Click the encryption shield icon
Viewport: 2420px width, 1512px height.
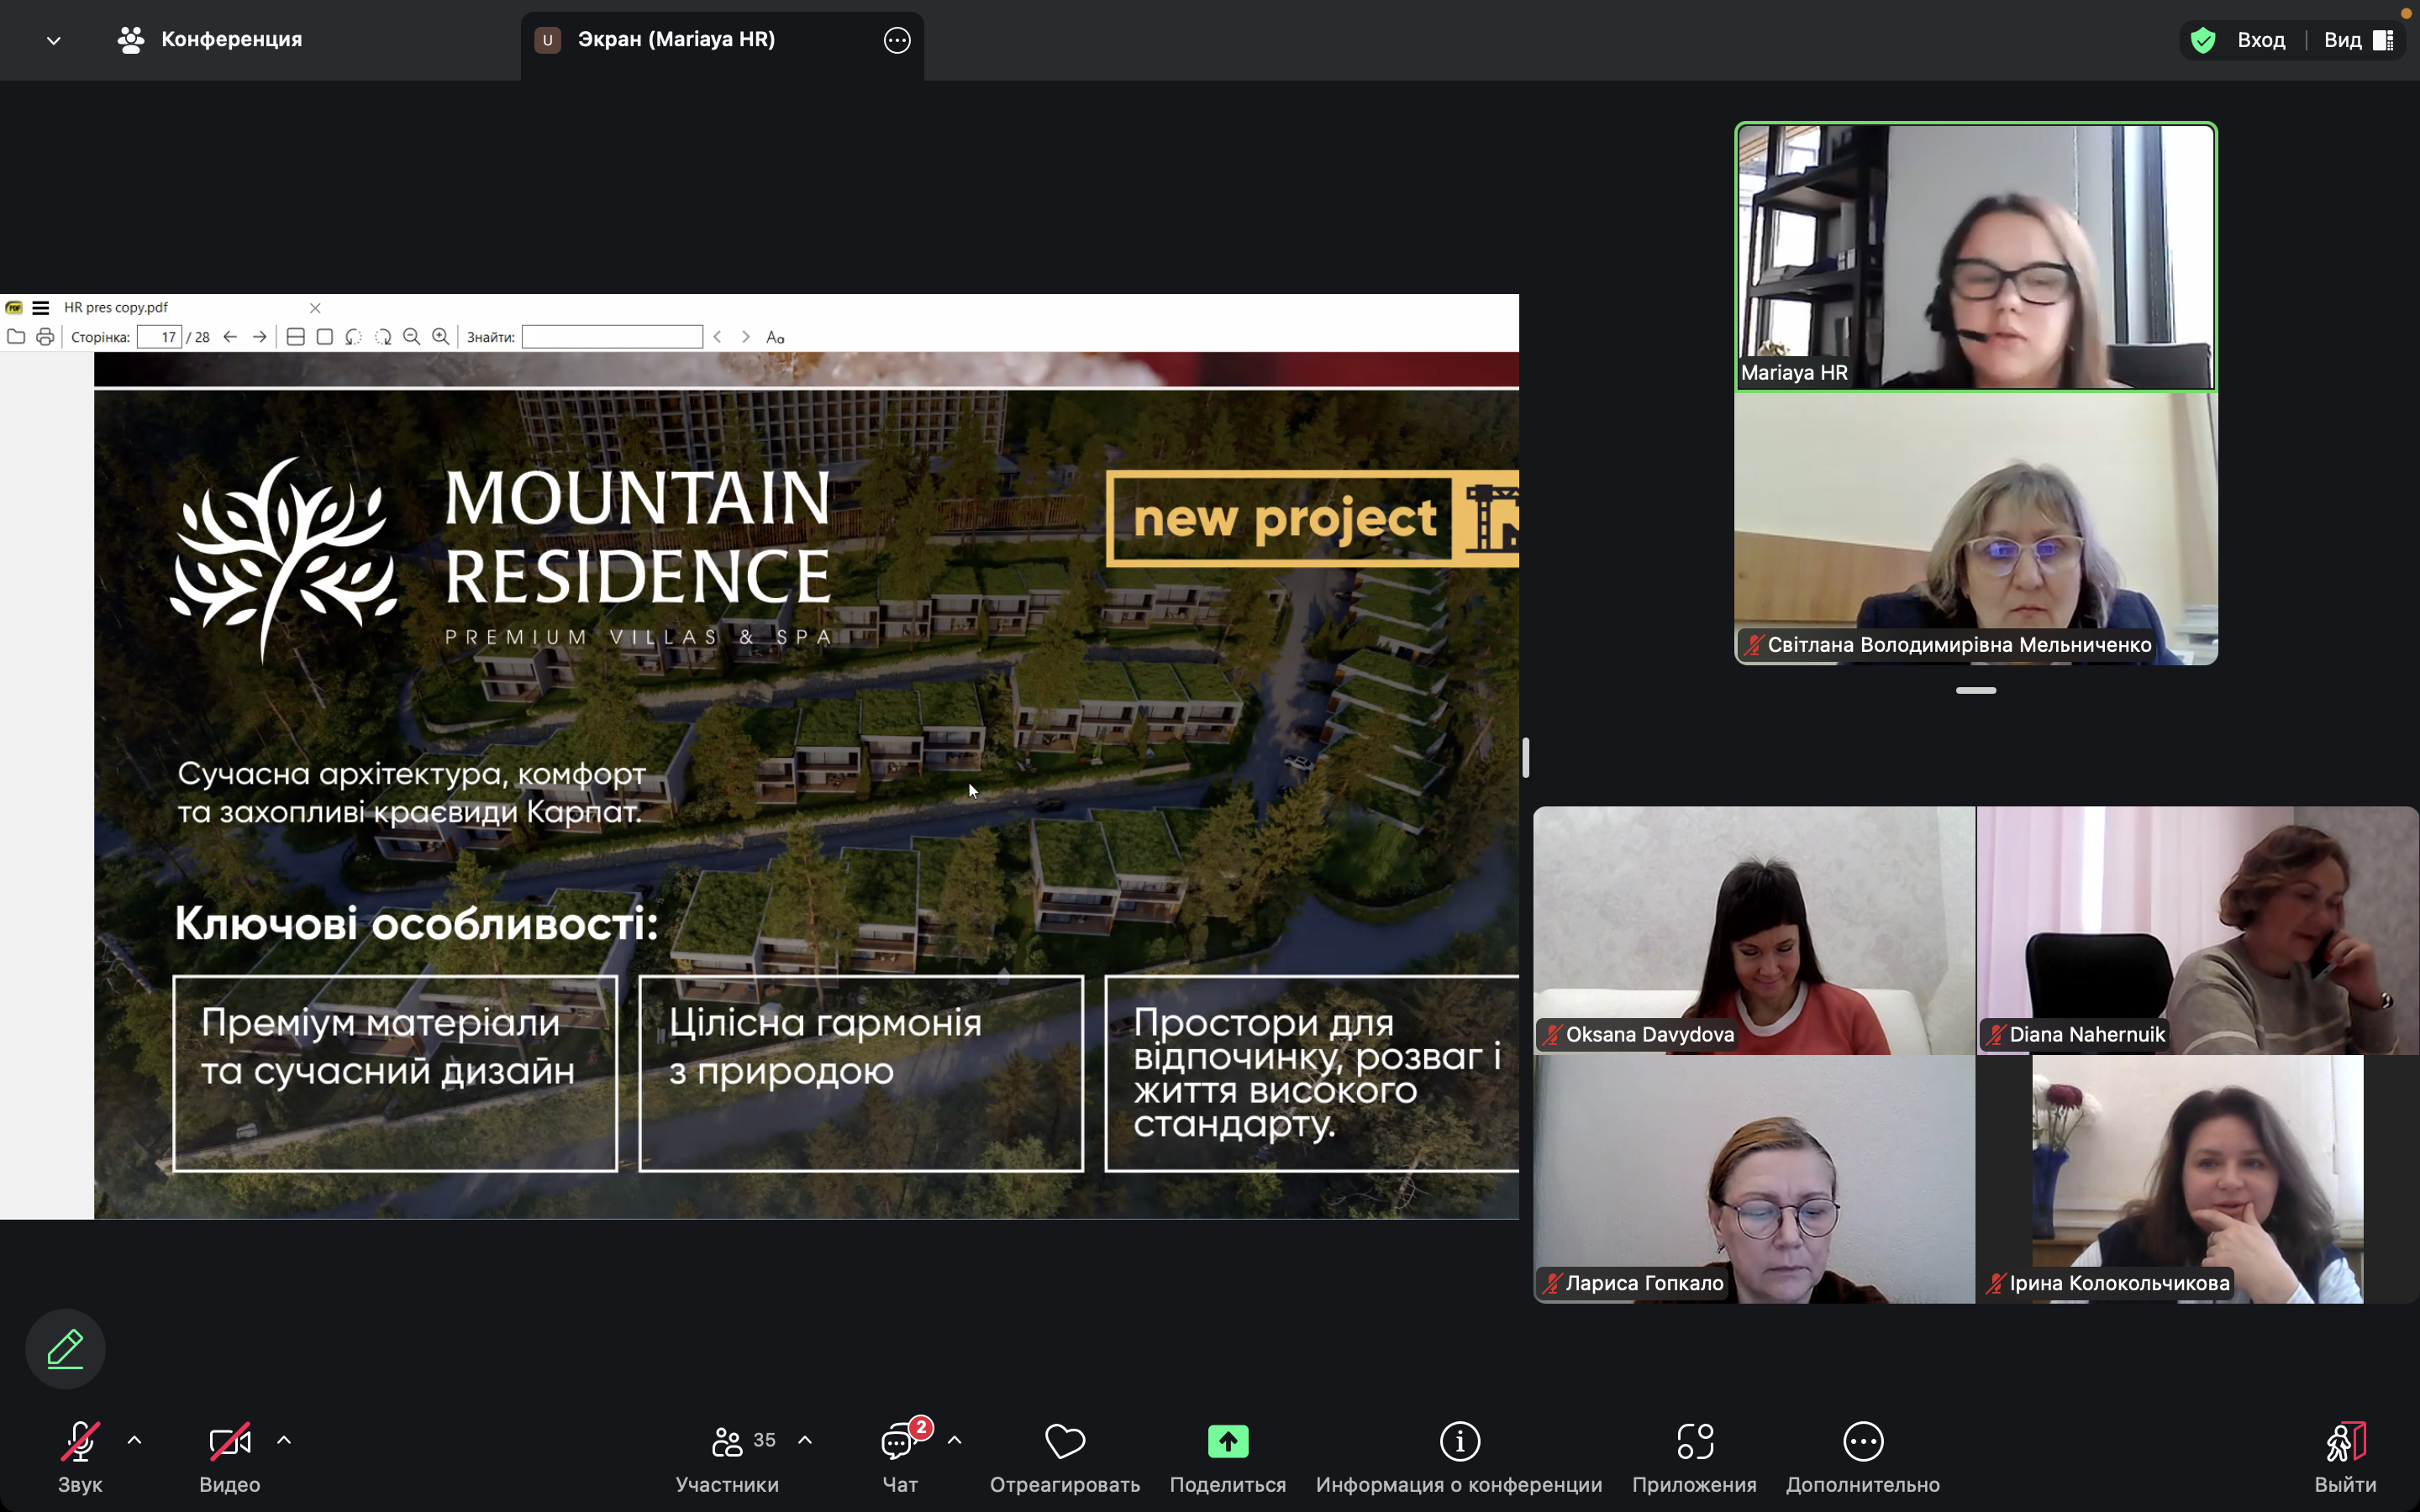click(x=2202, y=40)
